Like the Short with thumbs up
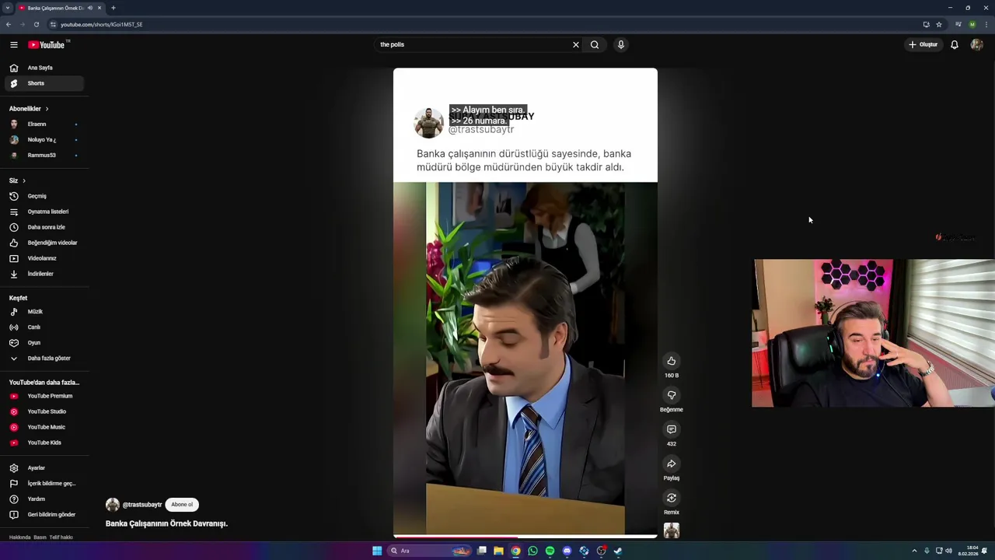Screen dimensions: 995x560 tap(672, 361)
